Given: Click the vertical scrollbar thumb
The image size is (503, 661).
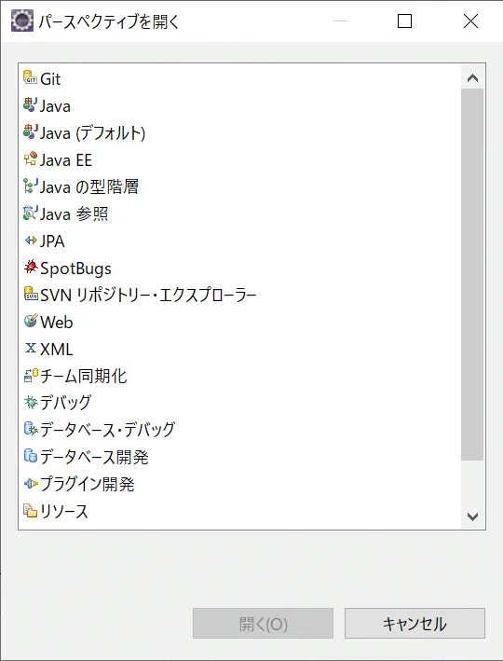Looking at the screenshot, I should tap(472, 274).
